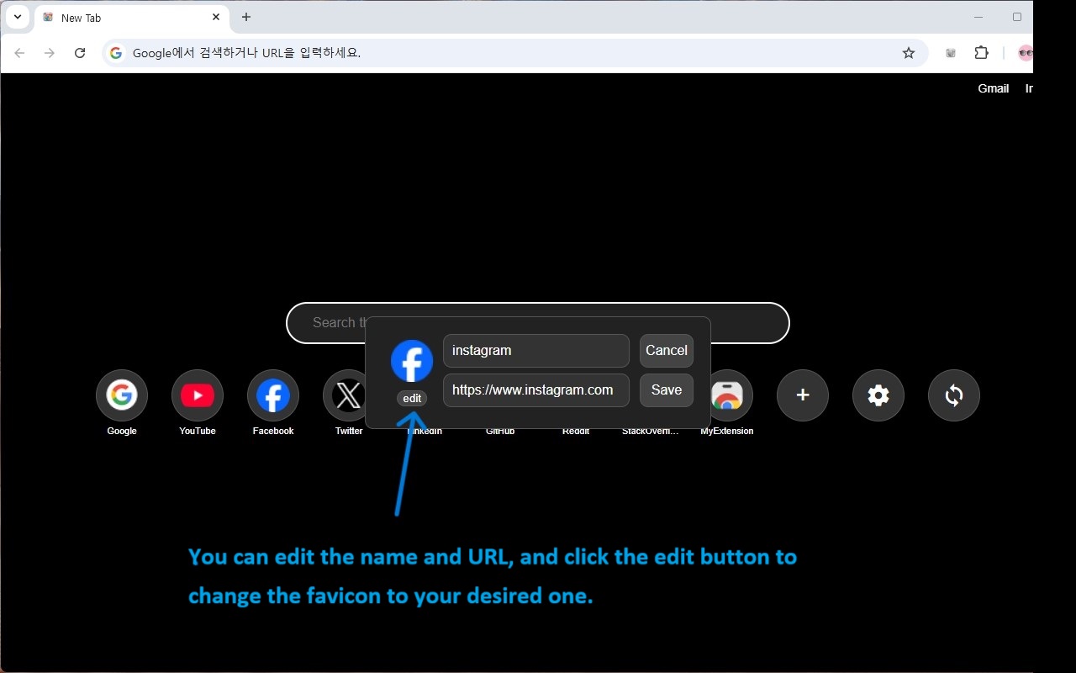Screen dimensions: 1076x673
Task: Click the Cancel button in dialog
Action: (667, 351)
